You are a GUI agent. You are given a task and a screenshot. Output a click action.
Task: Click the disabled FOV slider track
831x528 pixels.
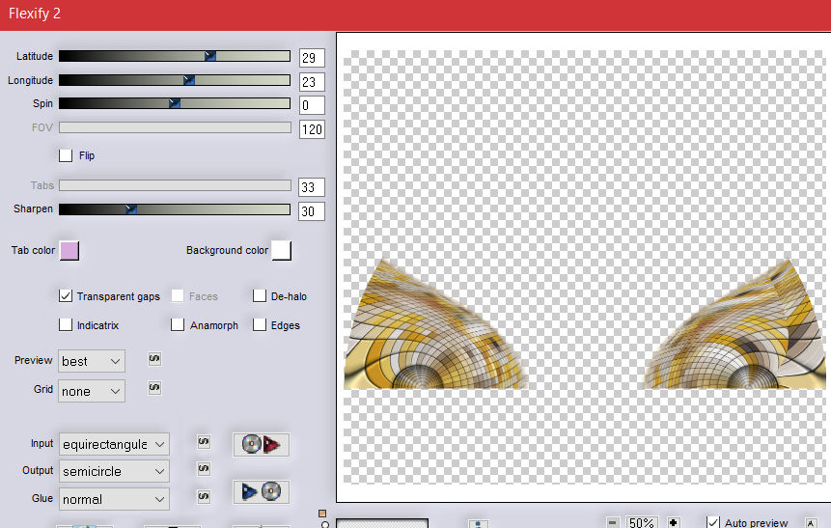click(x=175, y=127)
